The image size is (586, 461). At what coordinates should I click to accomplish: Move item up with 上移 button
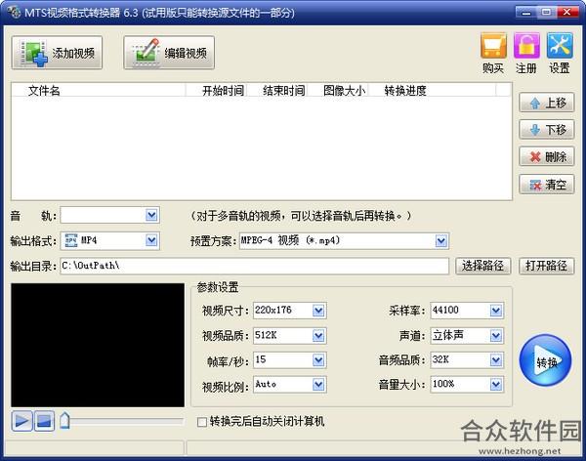click(x=546, y=103)
